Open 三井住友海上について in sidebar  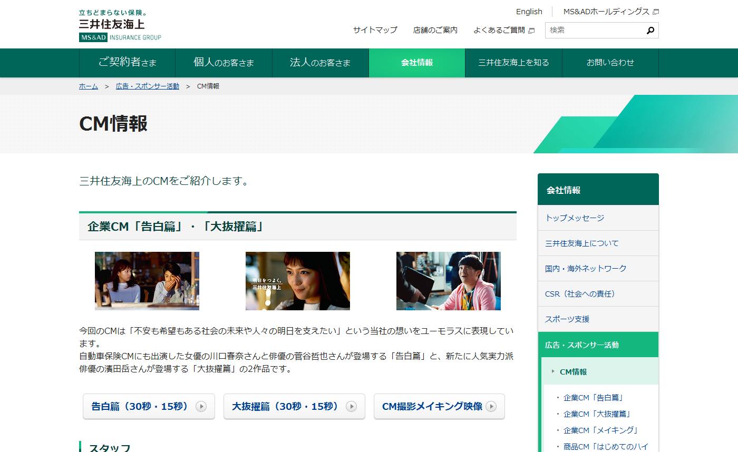598,243
